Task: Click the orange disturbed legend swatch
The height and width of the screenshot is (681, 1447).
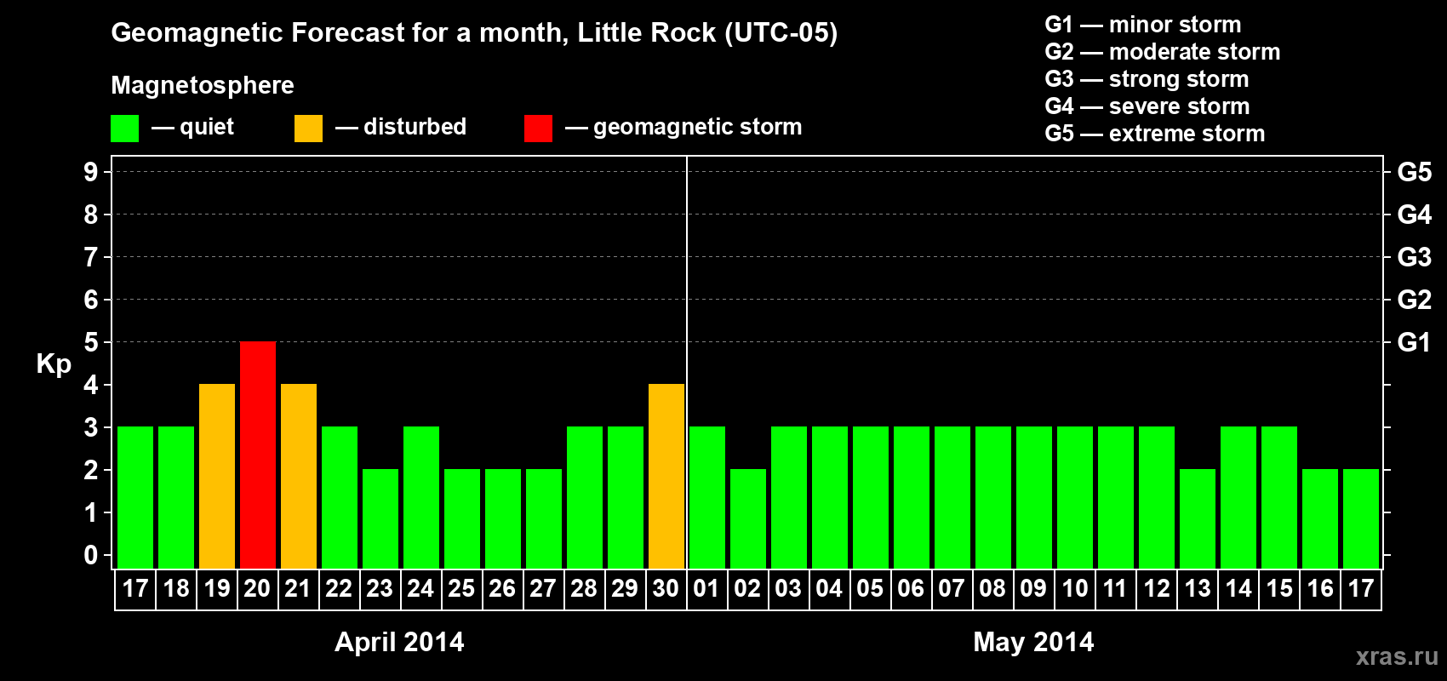Action: pyautogui.click(x=308, y=129)
